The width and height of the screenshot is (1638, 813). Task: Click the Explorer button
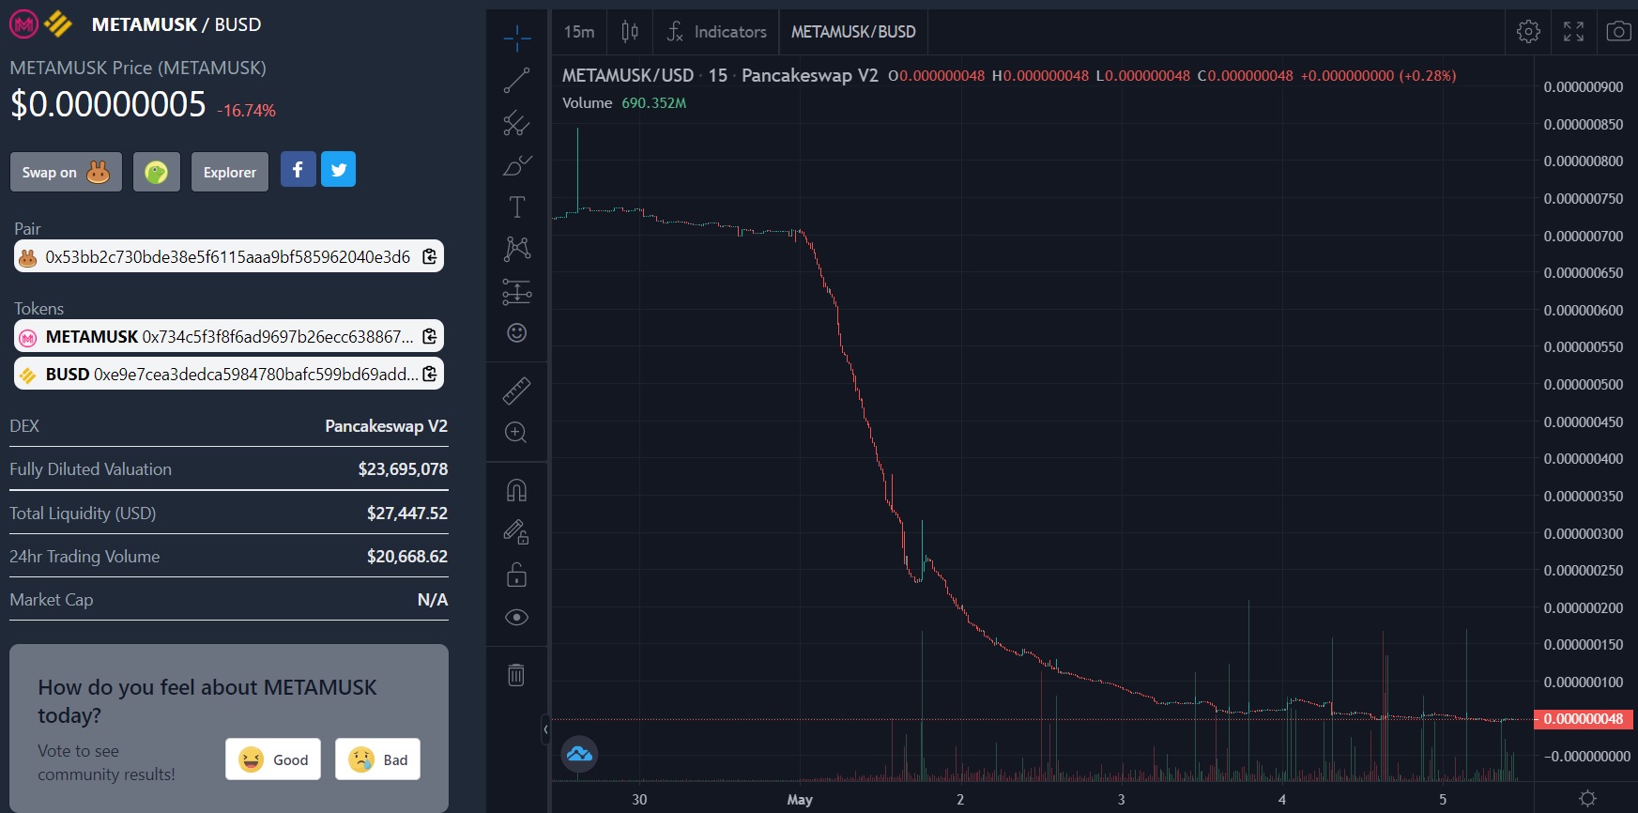click(230, 172)
